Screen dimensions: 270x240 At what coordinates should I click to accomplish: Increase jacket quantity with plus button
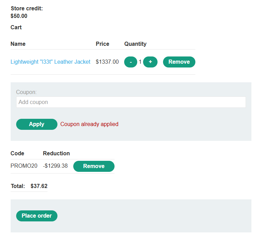click(x=150, y=62)
